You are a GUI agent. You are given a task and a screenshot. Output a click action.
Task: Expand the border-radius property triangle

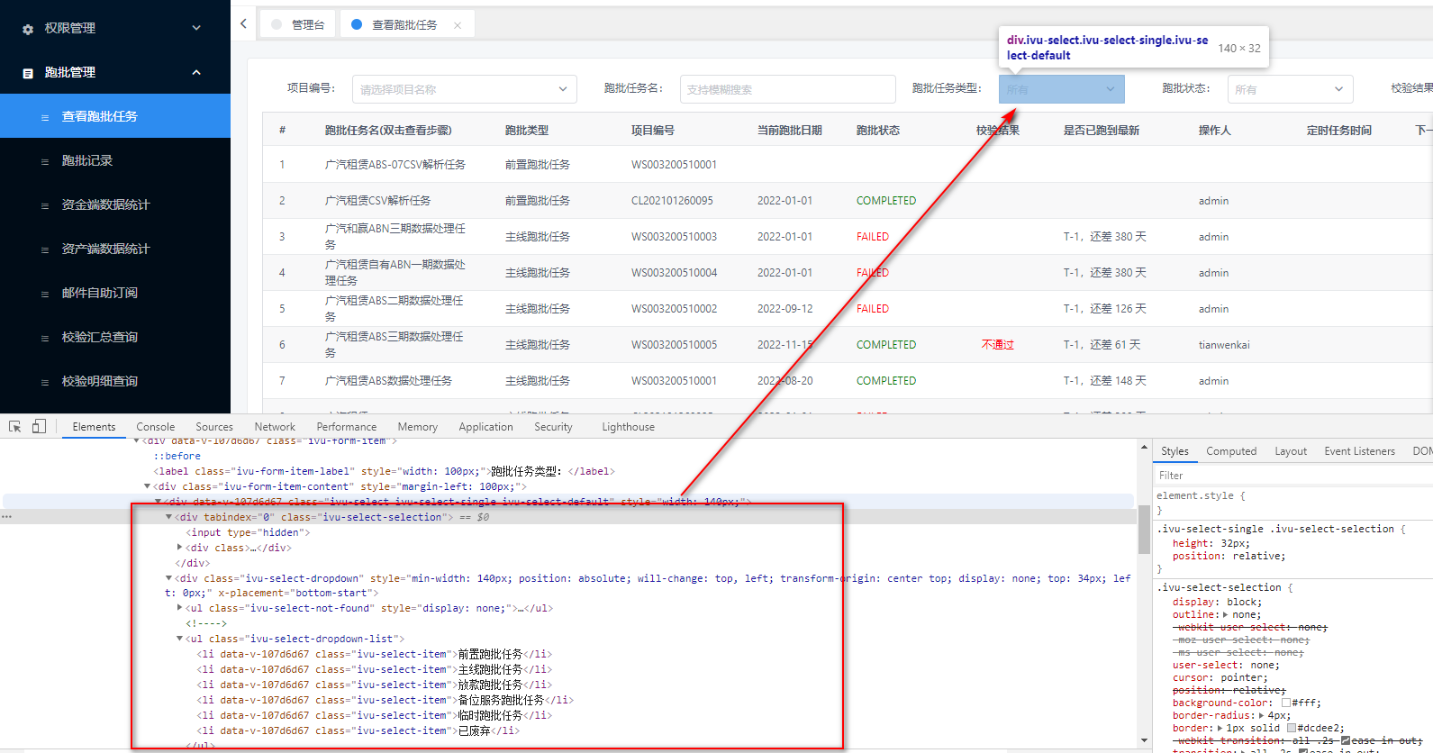pyautogui.click(x=1263, y=715)
